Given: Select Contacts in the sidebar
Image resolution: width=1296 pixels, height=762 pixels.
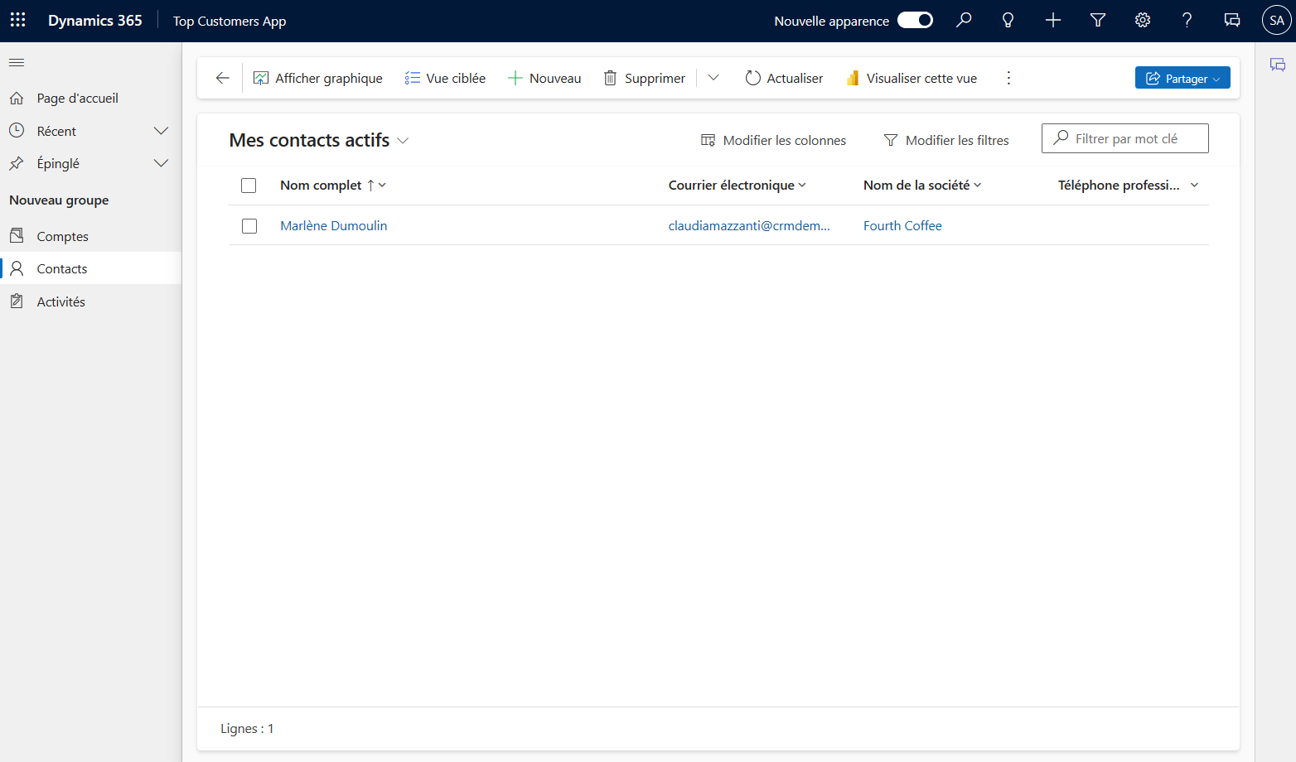Looking at the screenshot, I should tap(90, 268).
